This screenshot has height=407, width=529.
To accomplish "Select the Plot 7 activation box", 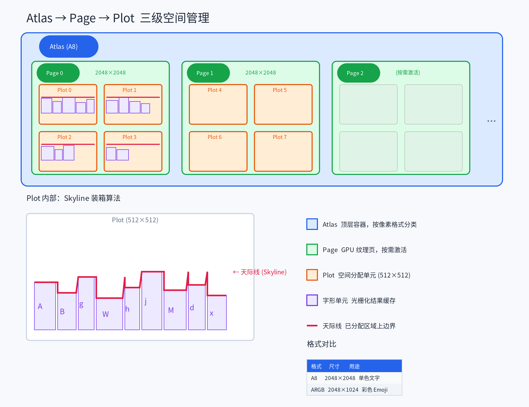I will tap(283, 151).
